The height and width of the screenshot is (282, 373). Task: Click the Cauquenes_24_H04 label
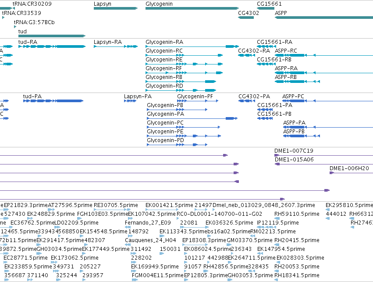(150, 240)
